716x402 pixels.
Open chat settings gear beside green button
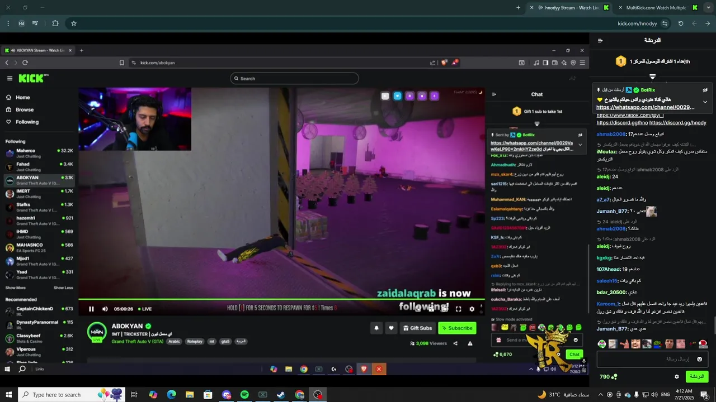pos(676,377)
